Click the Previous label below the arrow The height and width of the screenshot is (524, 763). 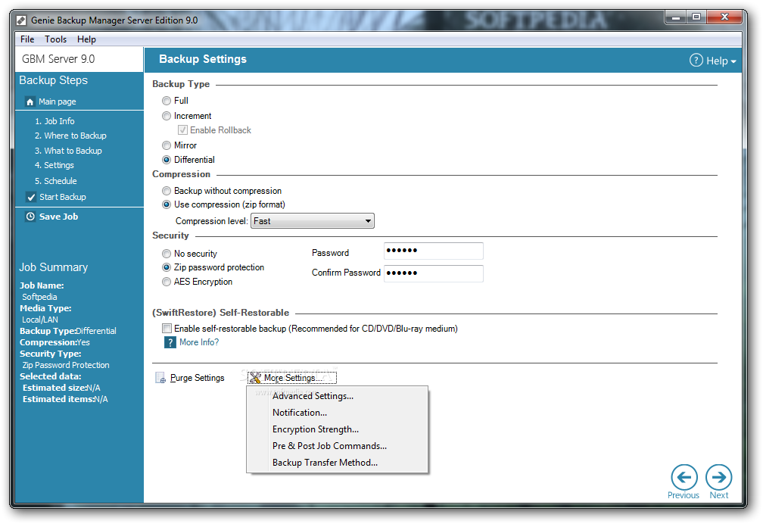coord(684,495)
